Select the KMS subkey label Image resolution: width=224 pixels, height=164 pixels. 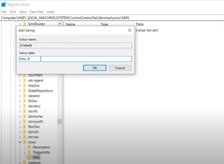pyautogui.click(x=36, y=158)
